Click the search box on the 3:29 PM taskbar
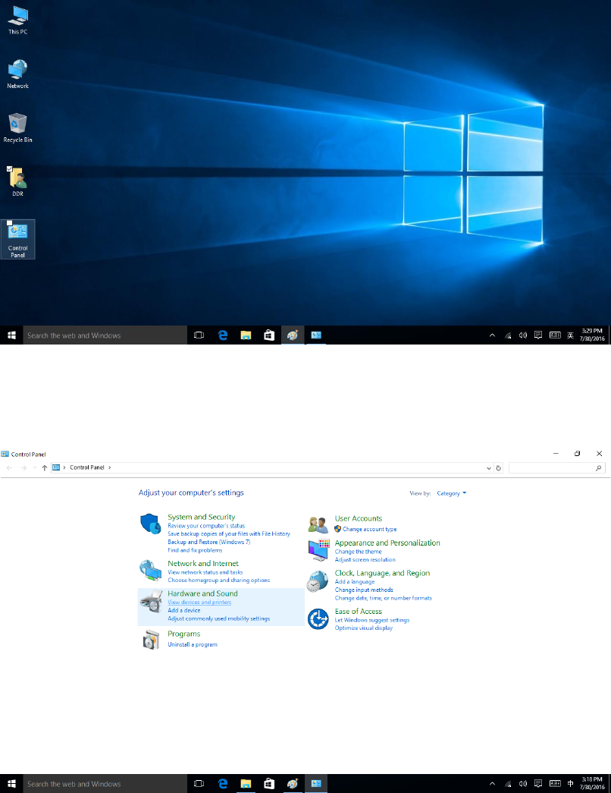Image resolution: width=611 pixels, height=793 pixels. (105, 335)
